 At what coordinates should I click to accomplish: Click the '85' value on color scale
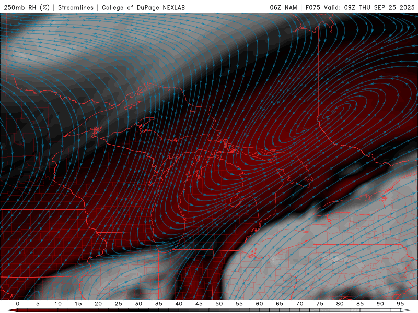point(360,304)
